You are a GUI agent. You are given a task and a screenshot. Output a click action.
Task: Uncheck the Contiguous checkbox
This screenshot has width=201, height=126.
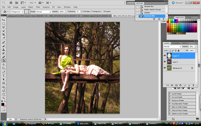[x=91, y=12]
